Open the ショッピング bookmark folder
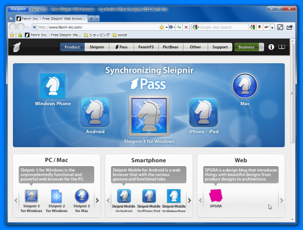The image size is (303, 230). 97,35
